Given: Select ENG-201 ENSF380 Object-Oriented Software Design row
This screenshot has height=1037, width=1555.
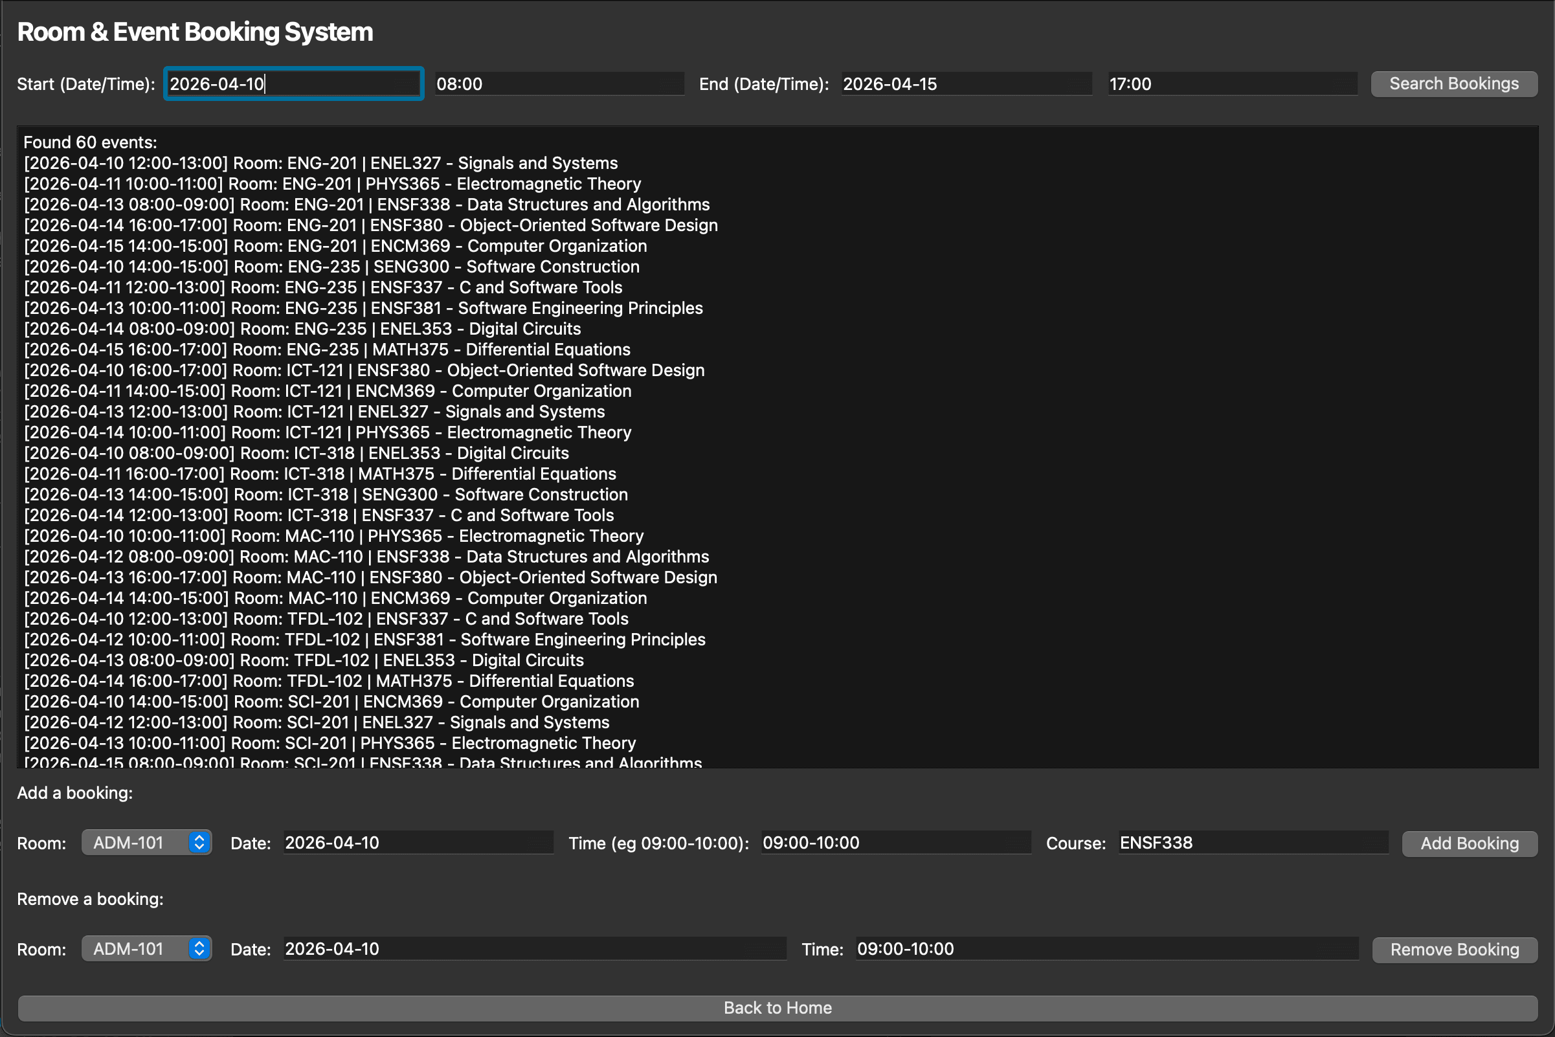Looking at the screenshot, I should (370, 225).
